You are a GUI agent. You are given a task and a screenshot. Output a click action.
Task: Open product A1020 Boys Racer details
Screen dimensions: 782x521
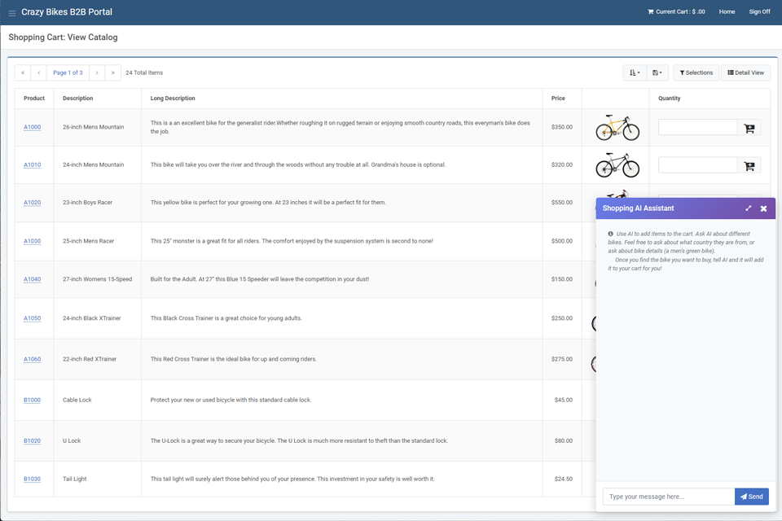tap(33, 202)
